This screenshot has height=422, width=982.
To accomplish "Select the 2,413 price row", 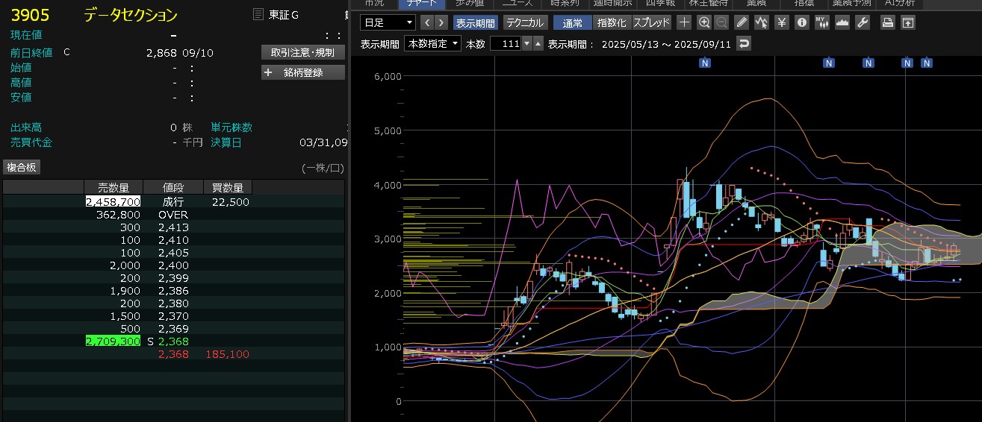I will [x=173, y=227].
